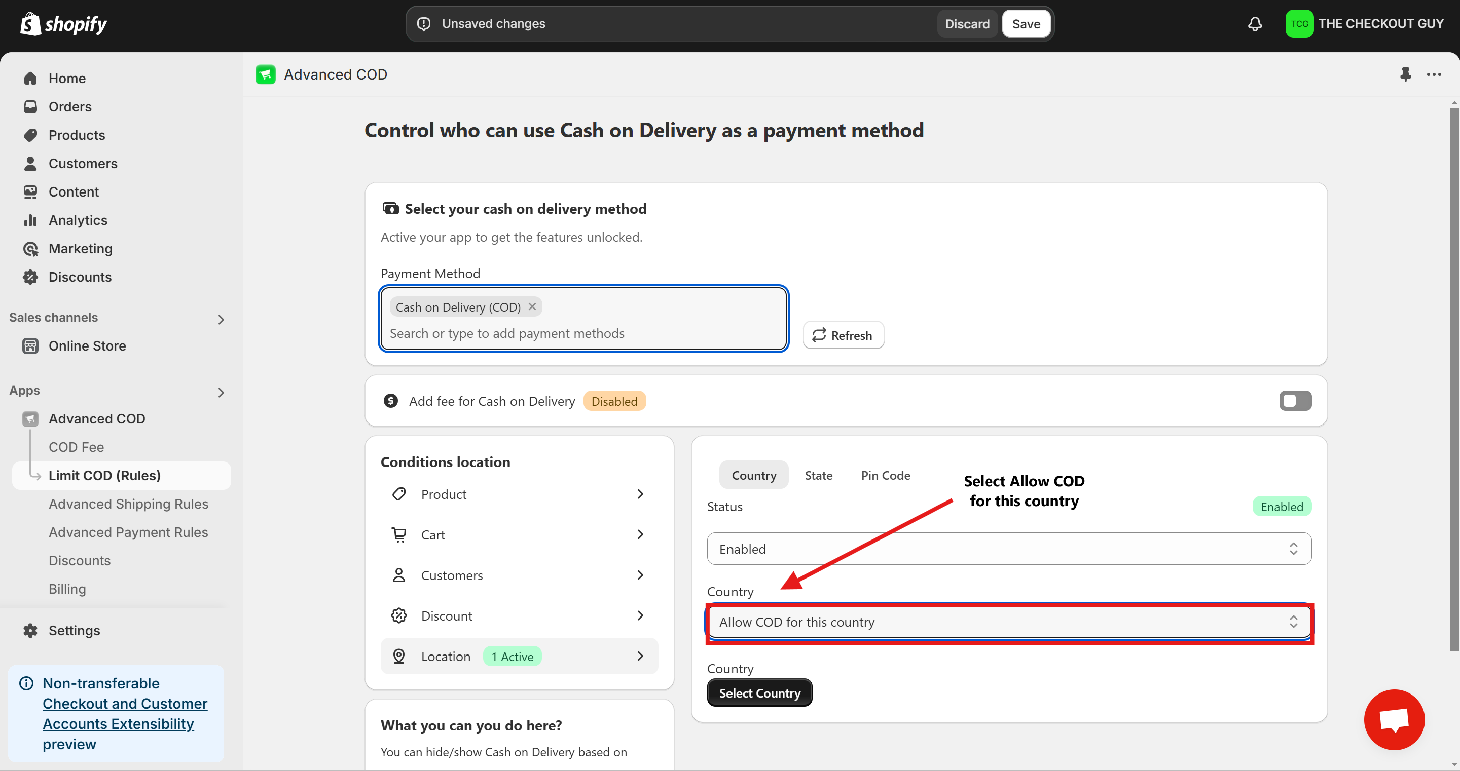Open the Status Enabled dropdown
The width and height of the screenshot is (1460, 771).
tap(1009, 549)
